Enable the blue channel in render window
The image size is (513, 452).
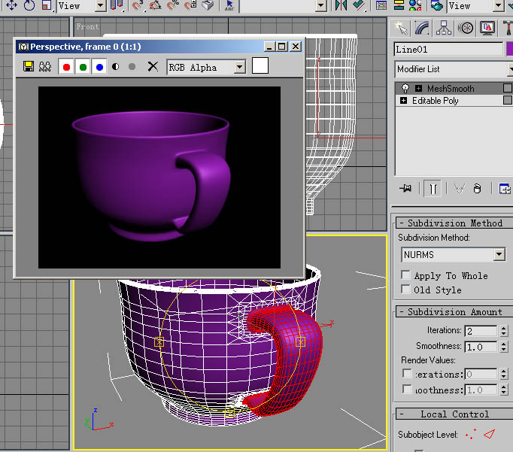(x=100, y=67)
